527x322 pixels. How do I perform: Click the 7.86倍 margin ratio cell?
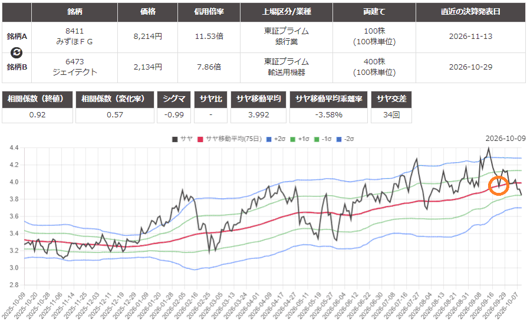209,67
